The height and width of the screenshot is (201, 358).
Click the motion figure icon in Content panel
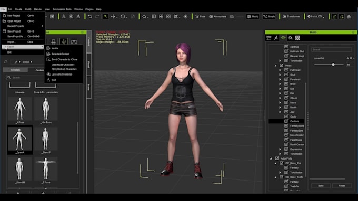(64, 42)
